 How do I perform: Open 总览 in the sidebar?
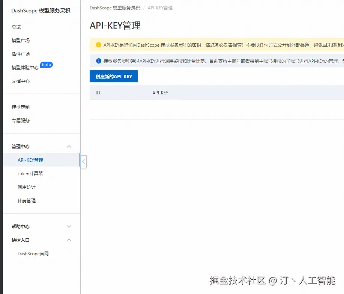[x=16, y=27]
